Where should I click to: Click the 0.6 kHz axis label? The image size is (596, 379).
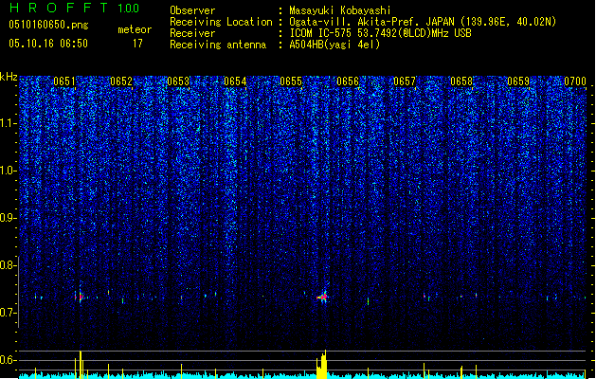point(9,360)
